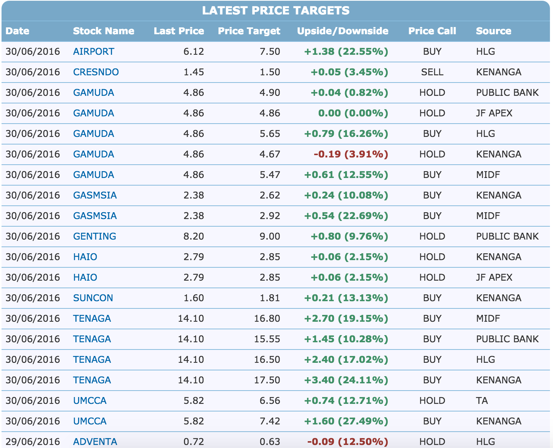The width and height of the screenshot is (553, 448).
Task: Click the LATEST PRICE TARGETS title
Action: (276, 11)
